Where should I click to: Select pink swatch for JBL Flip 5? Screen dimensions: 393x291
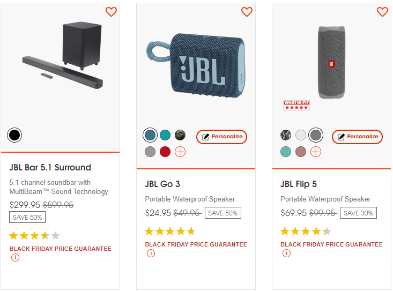(301, 152)
